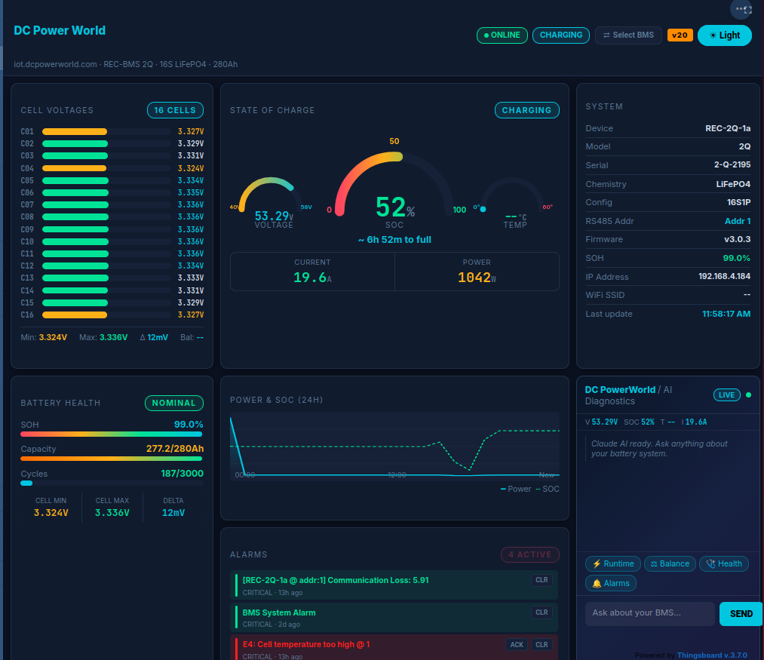Click the CHARGING badge in State of Charge
764x660 pixels.
pyautogui.click(x=526, y=110)
